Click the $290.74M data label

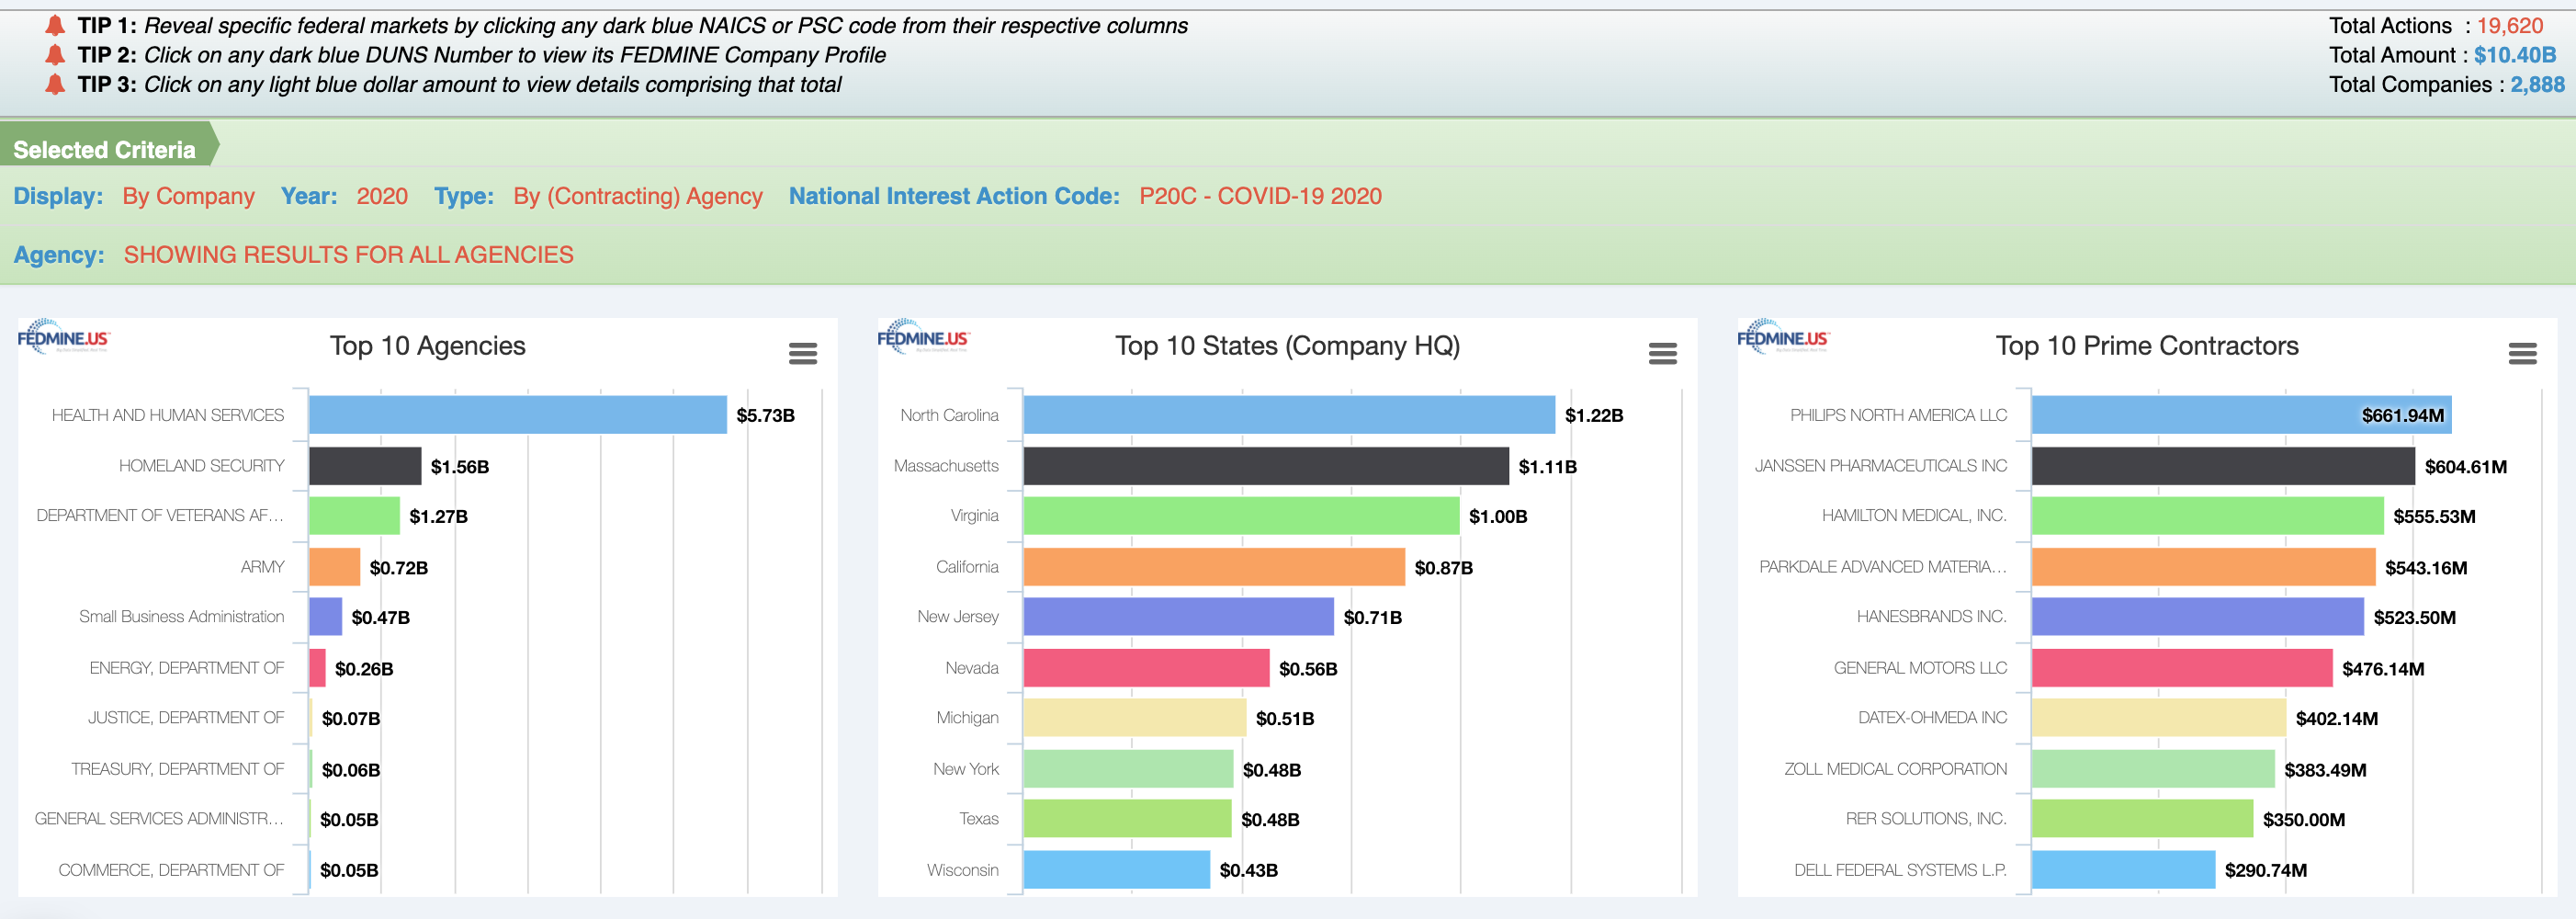tap(2265, 871)
